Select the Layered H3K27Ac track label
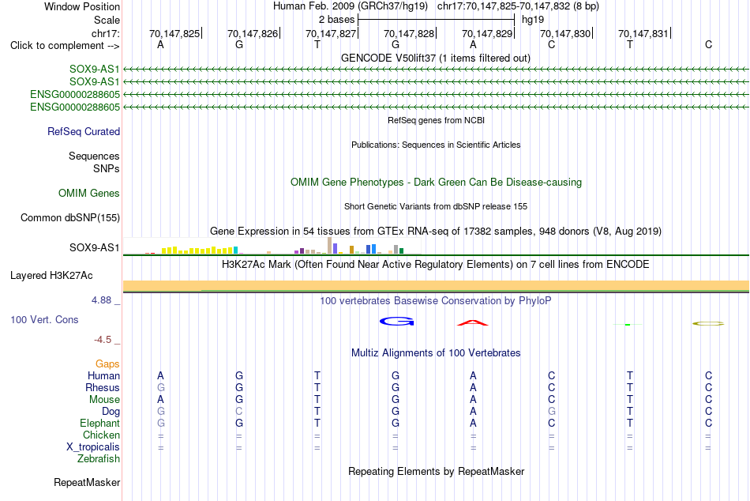This screenshot has height=501, width=750. pyautogui.click(x=51, y=276)
